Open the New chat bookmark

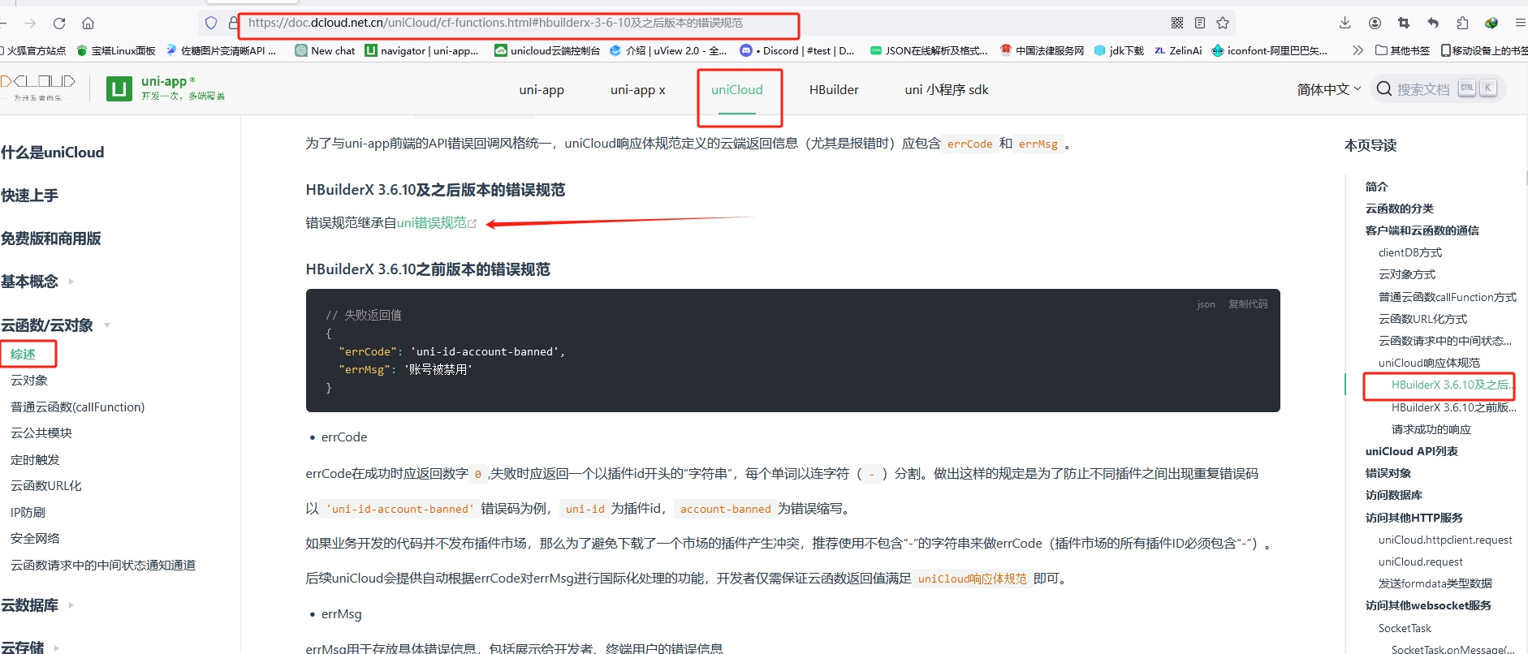click(326, 50)
